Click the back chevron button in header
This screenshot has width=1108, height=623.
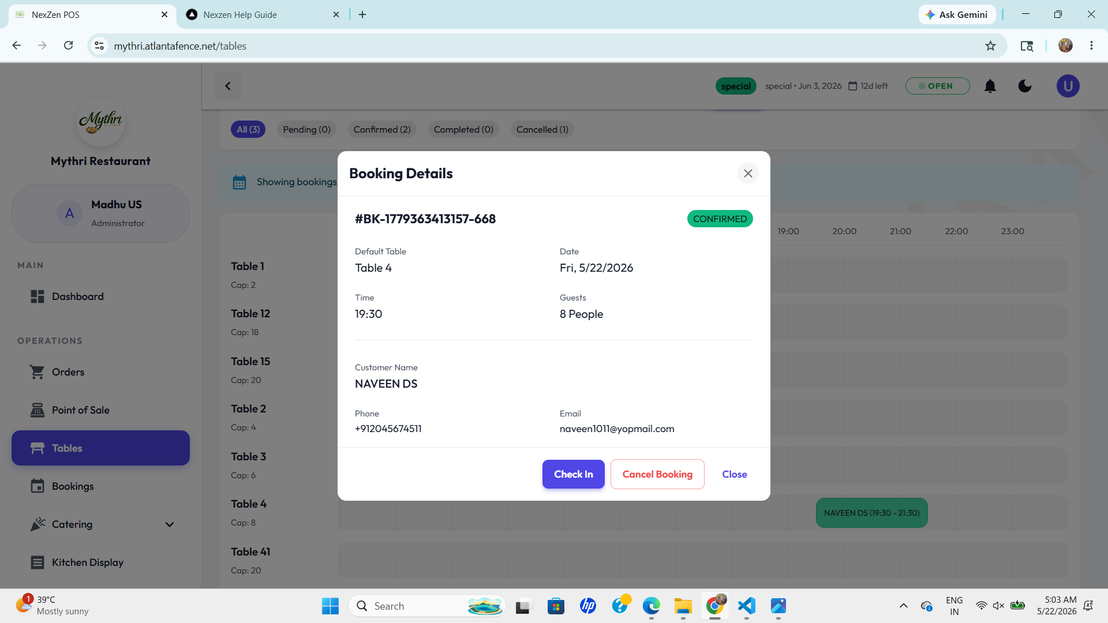point(228,86)
